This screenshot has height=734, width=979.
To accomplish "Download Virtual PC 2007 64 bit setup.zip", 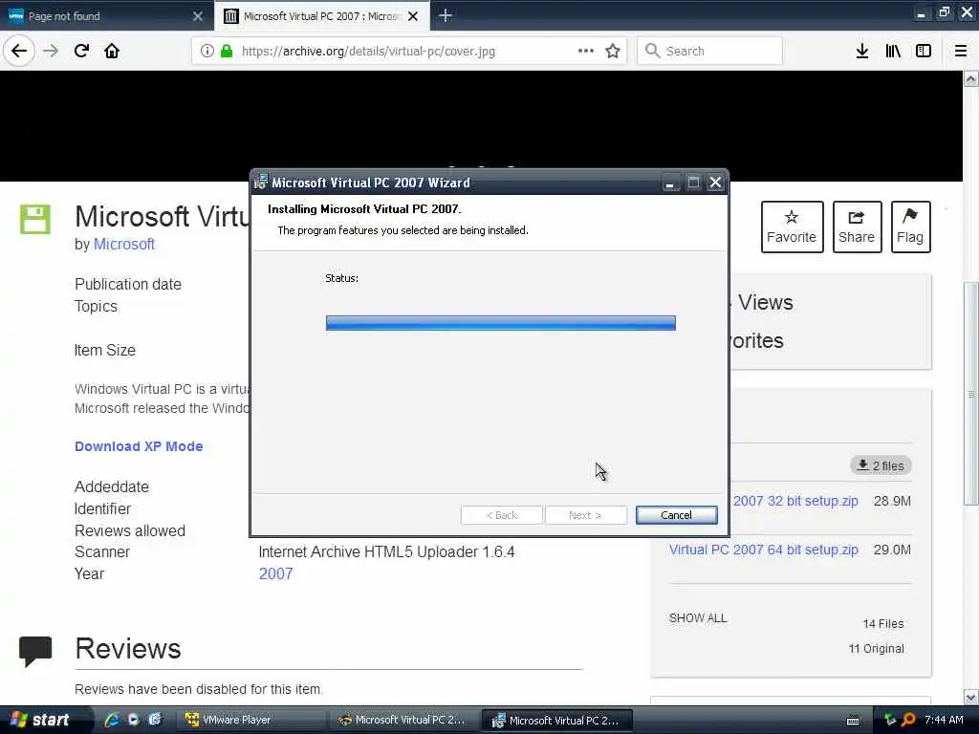I will click(764, 550).
